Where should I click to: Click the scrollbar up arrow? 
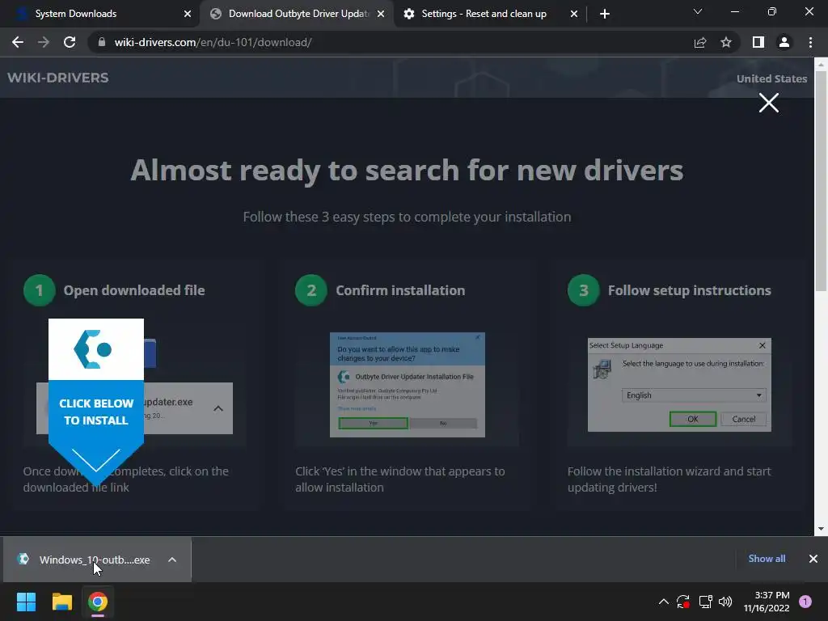pos(821,65)
